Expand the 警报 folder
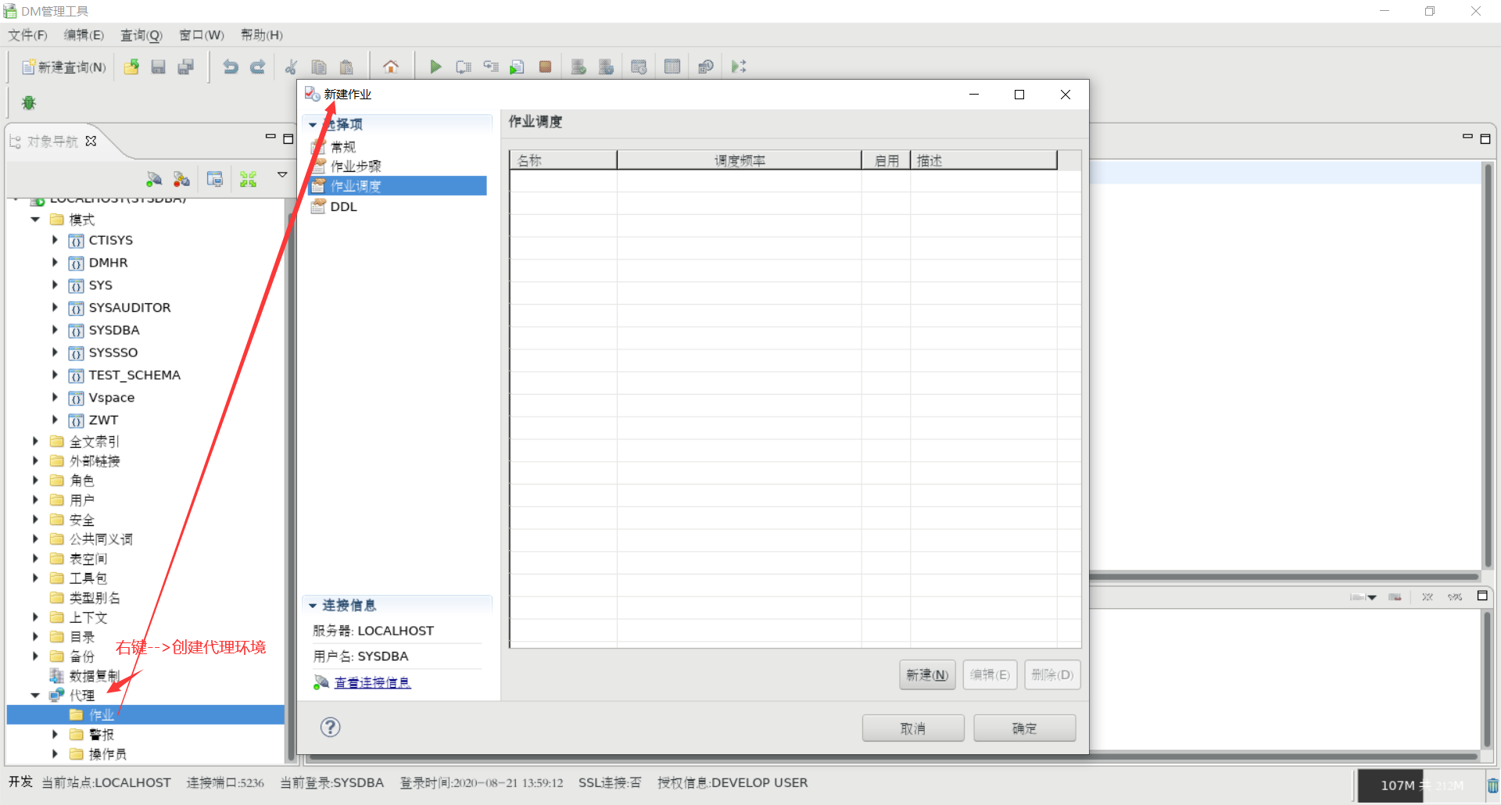Screen dimensions: 1501x805 [55, 735]
